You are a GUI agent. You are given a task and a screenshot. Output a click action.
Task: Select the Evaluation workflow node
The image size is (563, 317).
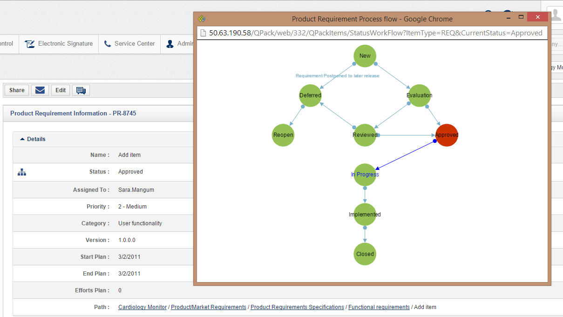click(420, 95)
